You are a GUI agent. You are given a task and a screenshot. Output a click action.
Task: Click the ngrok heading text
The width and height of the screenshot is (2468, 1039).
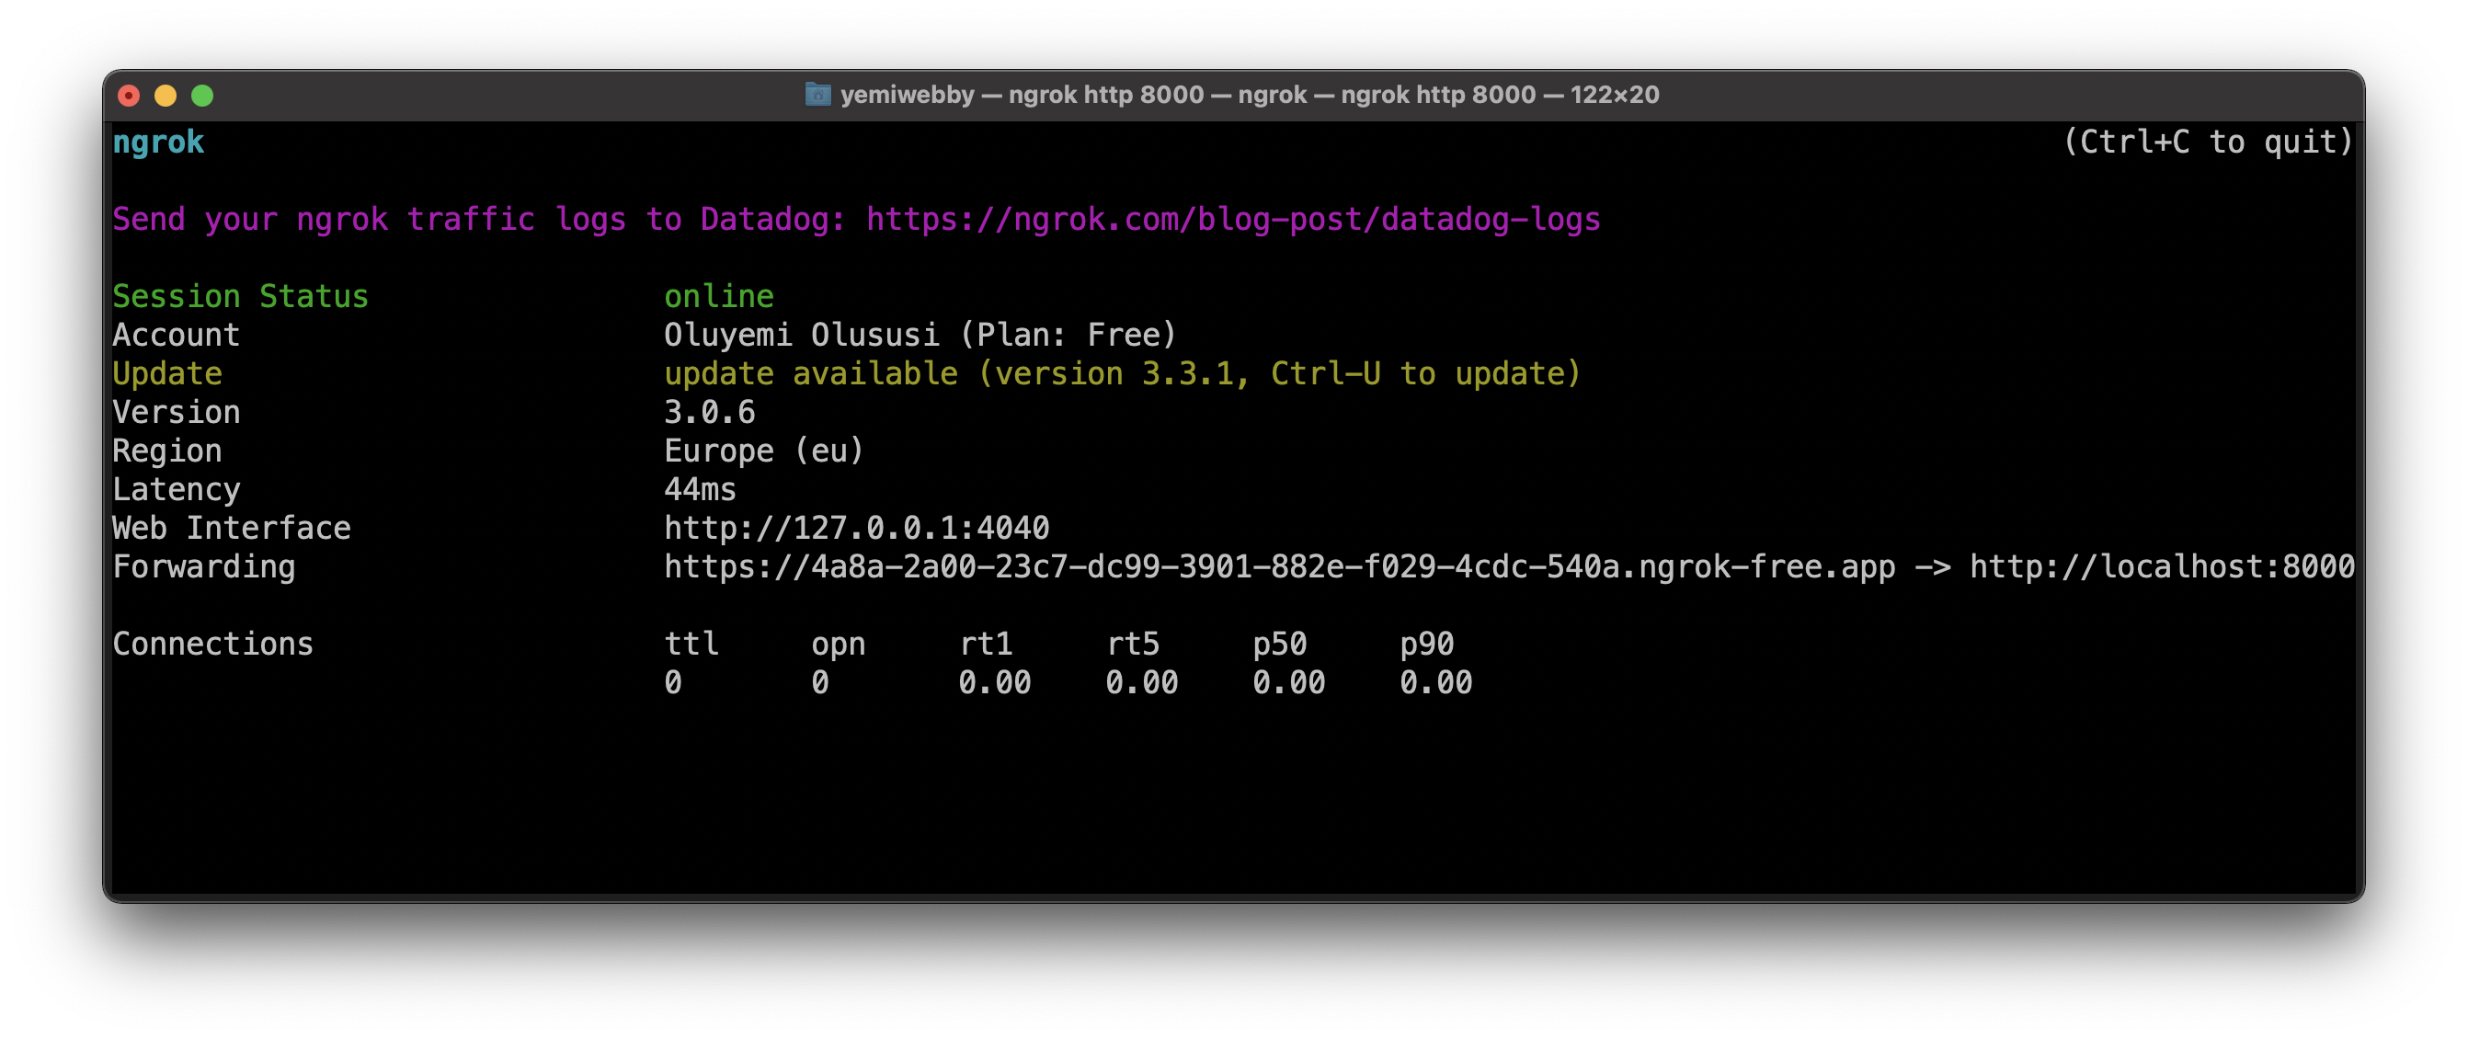(158, 143)
